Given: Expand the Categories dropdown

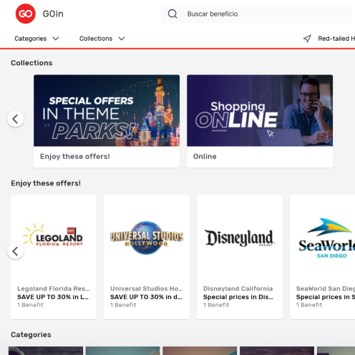Looking at the screenshot, I should [x=37, y=39].
